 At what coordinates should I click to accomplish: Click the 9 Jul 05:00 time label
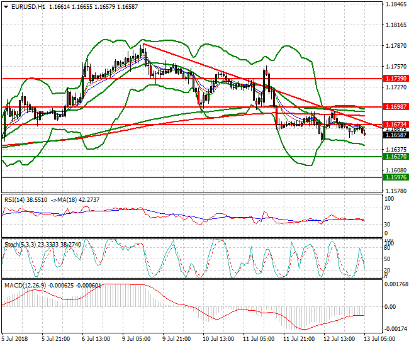[137, 338]
